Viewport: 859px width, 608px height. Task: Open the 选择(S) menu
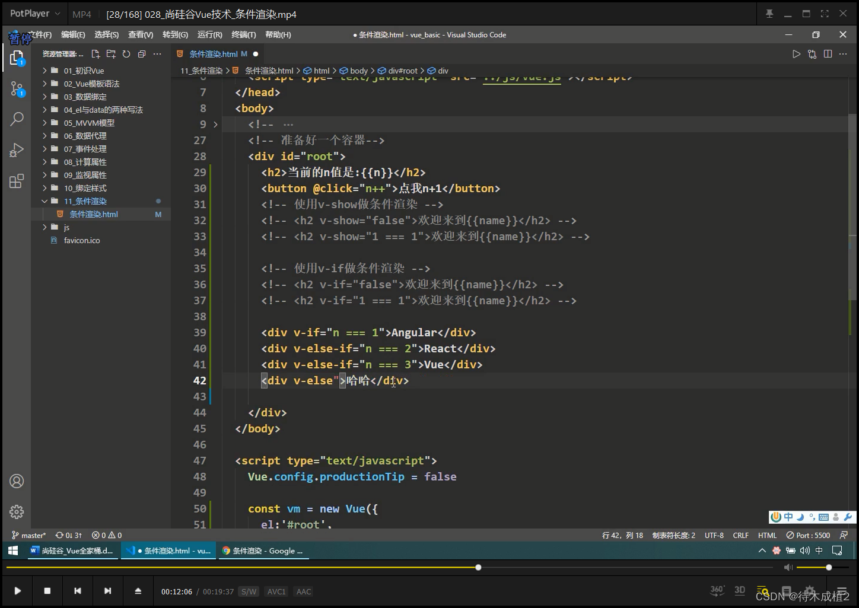(x=107, y=35)
